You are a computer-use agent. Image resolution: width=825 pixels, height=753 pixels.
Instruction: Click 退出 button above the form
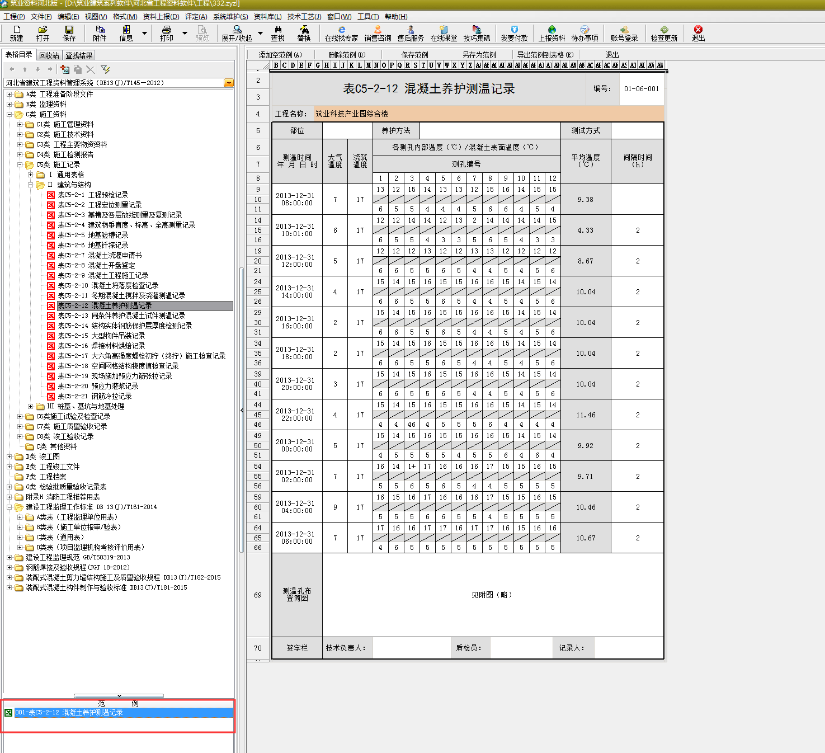click(x=612, y=55)
